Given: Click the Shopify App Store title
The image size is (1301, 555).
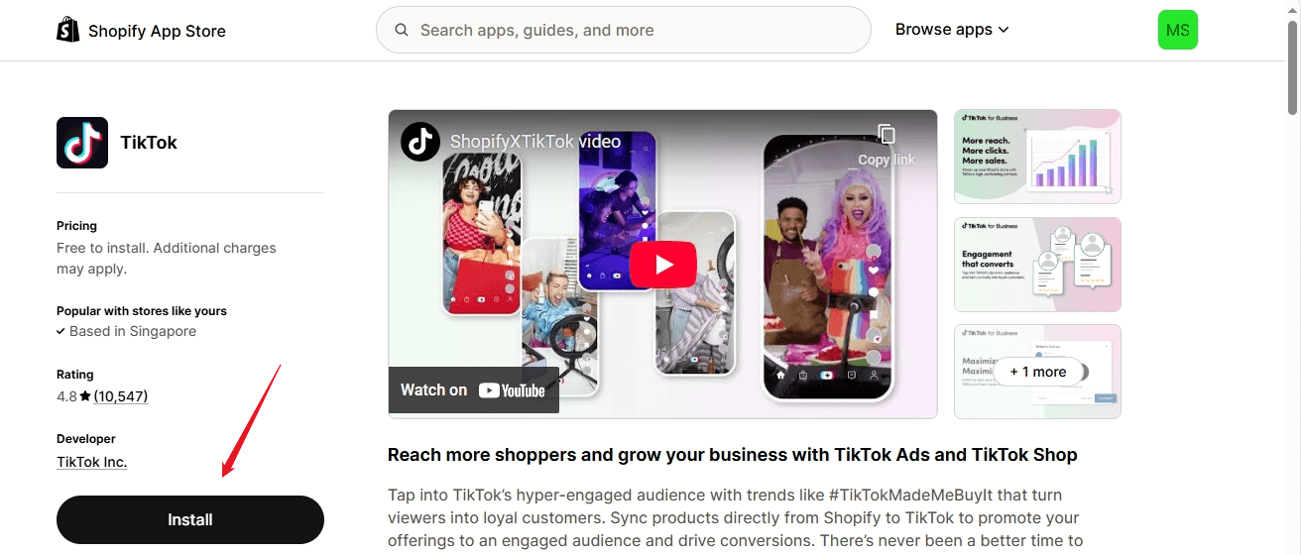Looking at the screenshot, I should coord(157,31).
